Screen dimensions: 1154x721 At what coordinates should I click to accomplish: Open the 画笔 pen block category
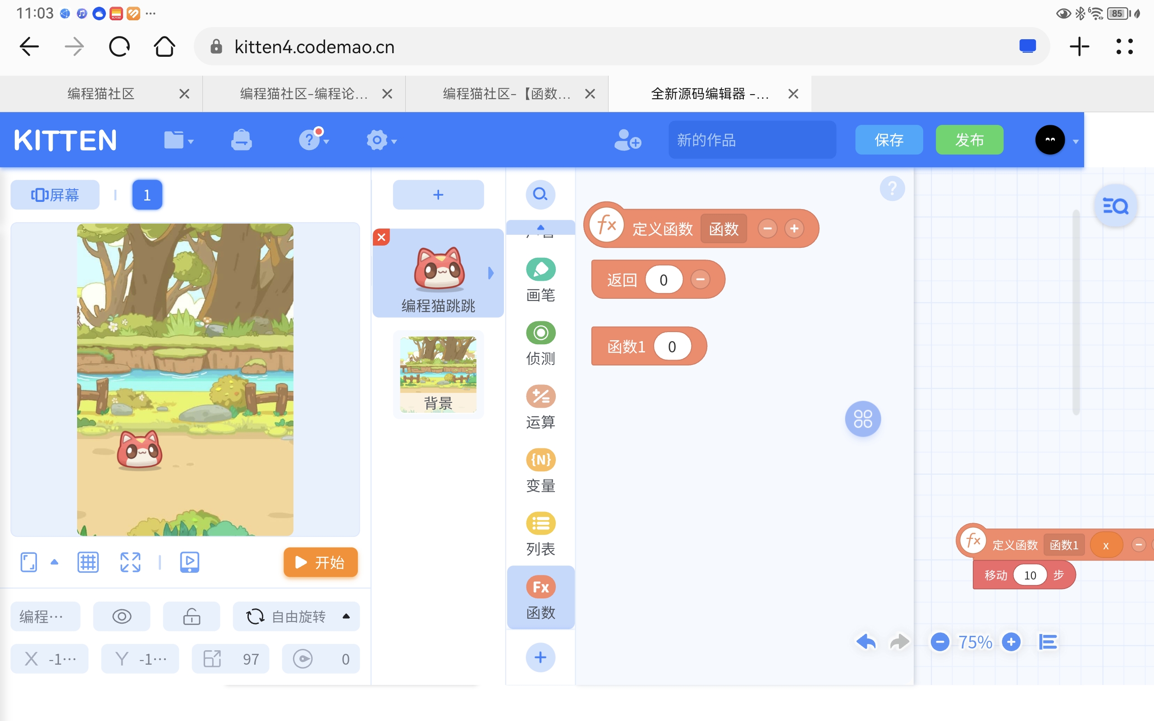point(541,280)
